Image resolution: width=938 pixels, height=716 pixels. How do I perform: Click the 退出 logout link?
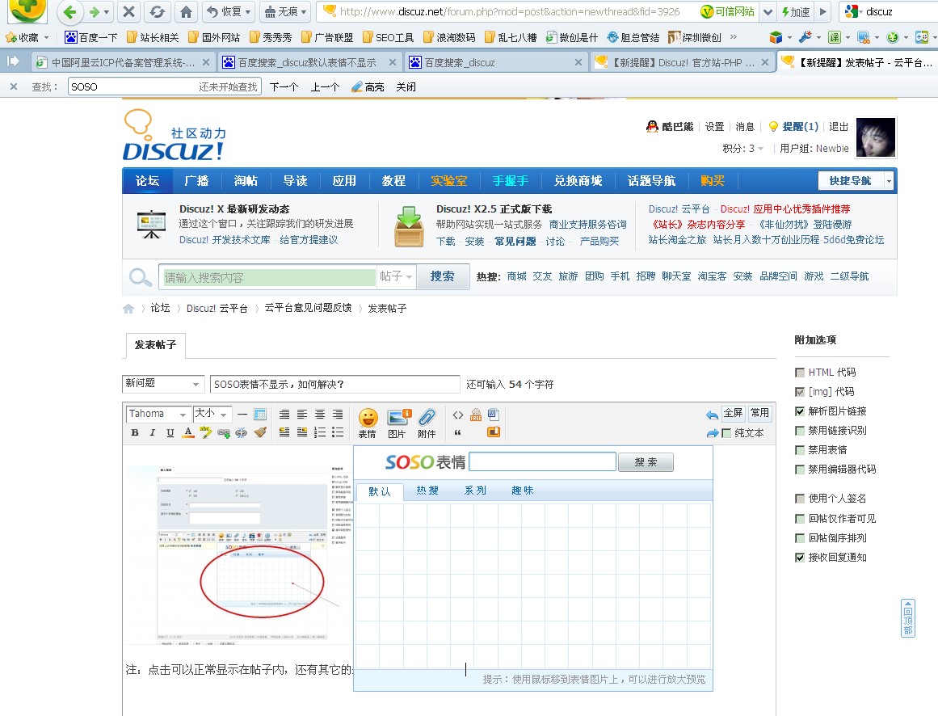[839, 126]
